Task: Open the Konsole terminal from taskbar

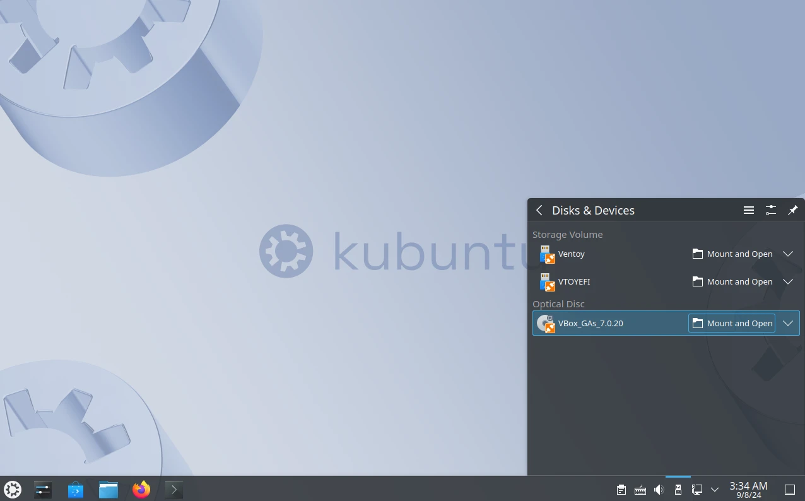Action: point(174,489)
